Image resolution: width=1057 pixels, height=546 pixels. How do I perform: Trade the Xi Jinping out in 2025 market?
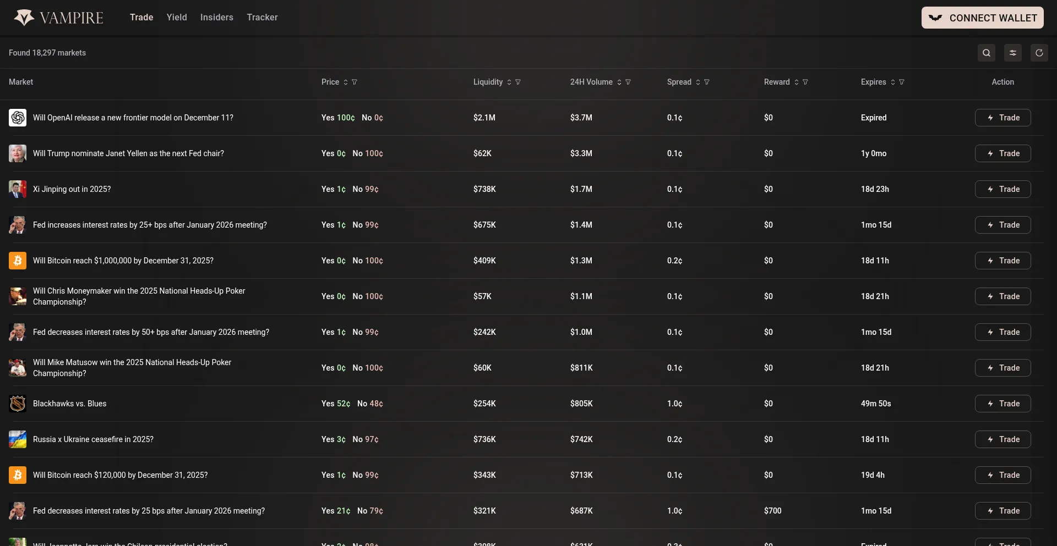[1002, 189]
